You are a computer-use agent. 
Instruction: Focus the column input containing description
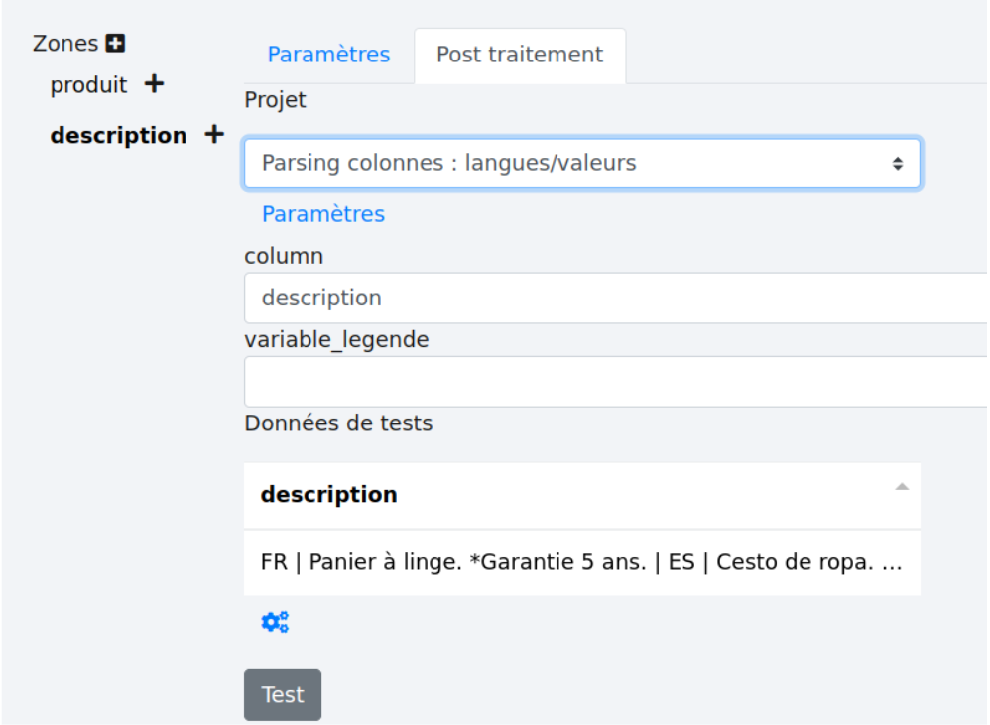pos(615,298)
